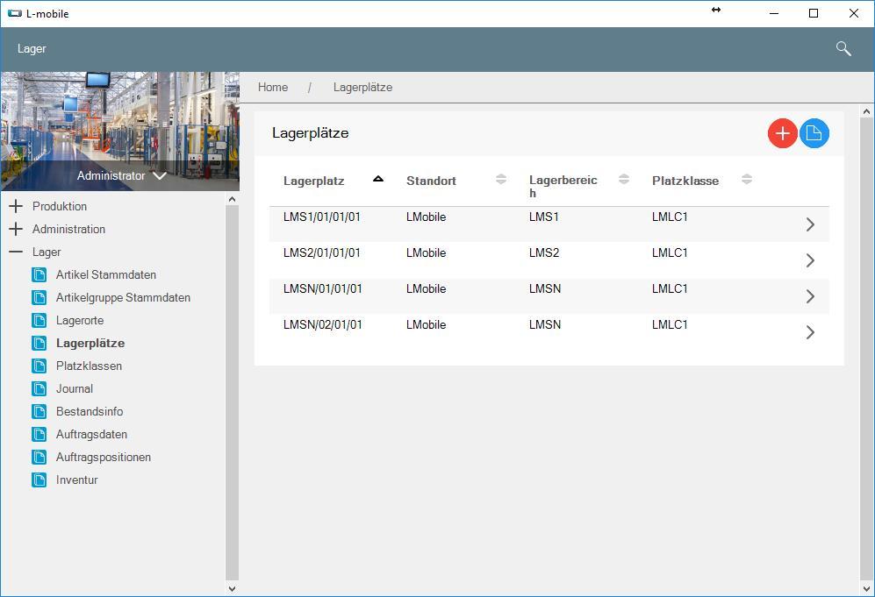Collapse the Lager menu section
Image resolution: width=875 pixels, height=597 pixels.
point(16,252)
